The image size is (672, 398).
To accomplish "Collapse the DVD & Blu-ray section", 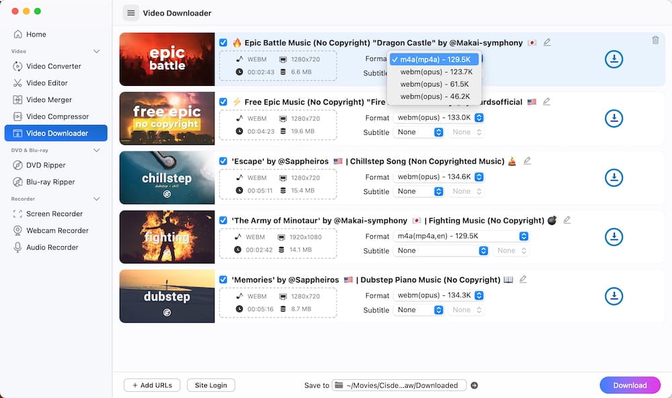I will tap(96, 150).
